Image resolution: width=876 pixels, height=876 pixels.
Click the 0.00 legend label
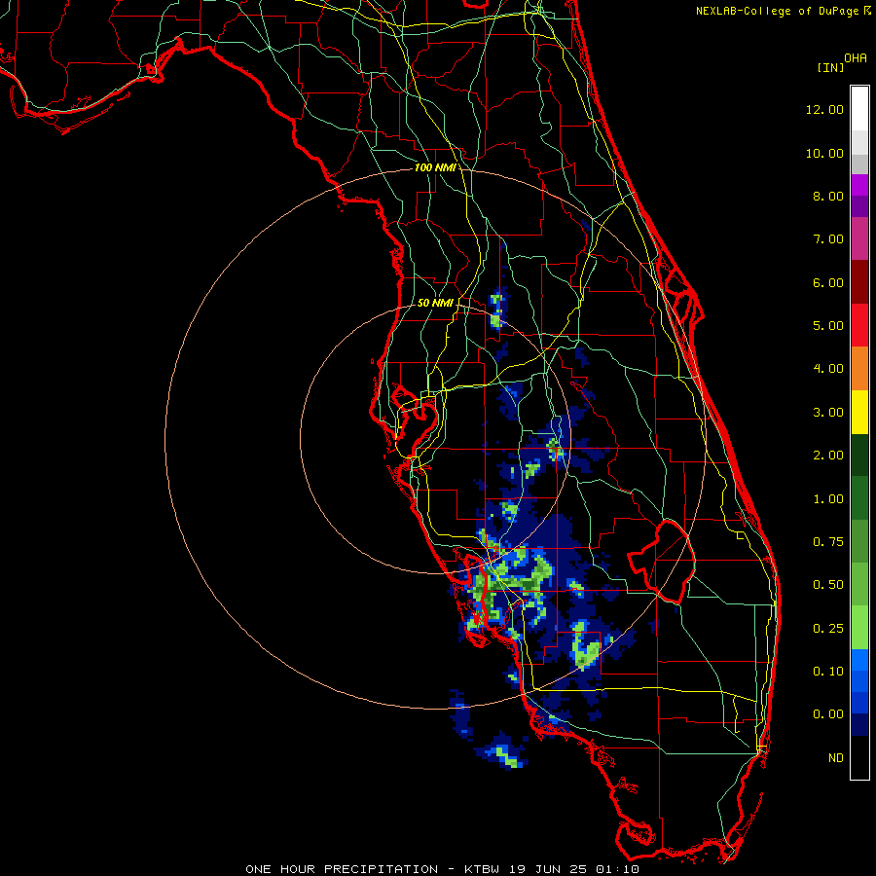(827, 714)
